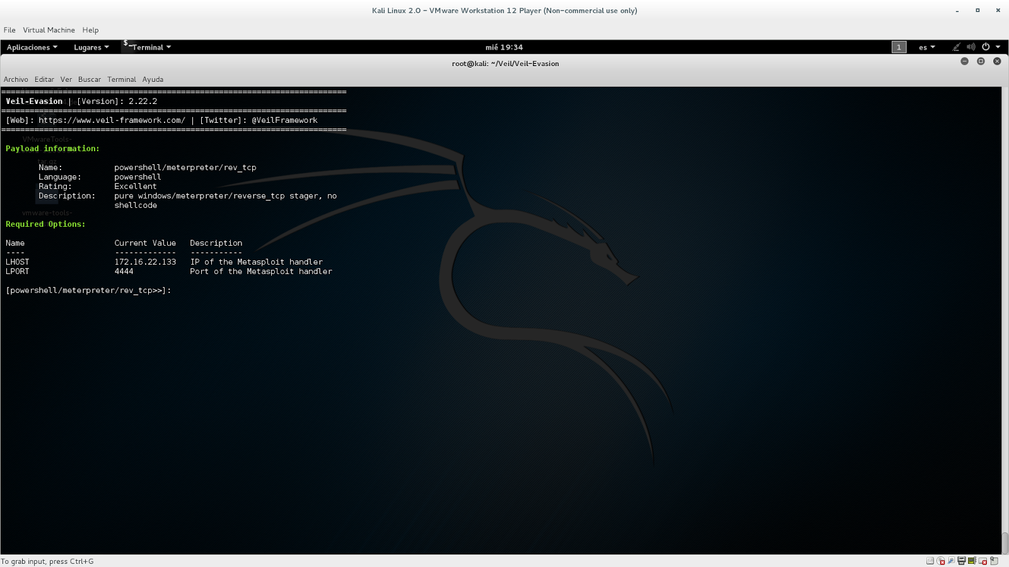Screen dimensions: 1009x567
Task: Click the @VeilFramework Twitter handle
Action: (x=284, y=120)
